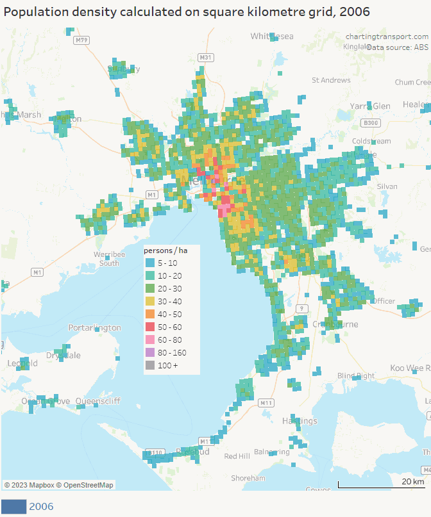Click the St Andrews place label
Image resolution: width=431 pixels, height=517 pixels.
(331, 80)
